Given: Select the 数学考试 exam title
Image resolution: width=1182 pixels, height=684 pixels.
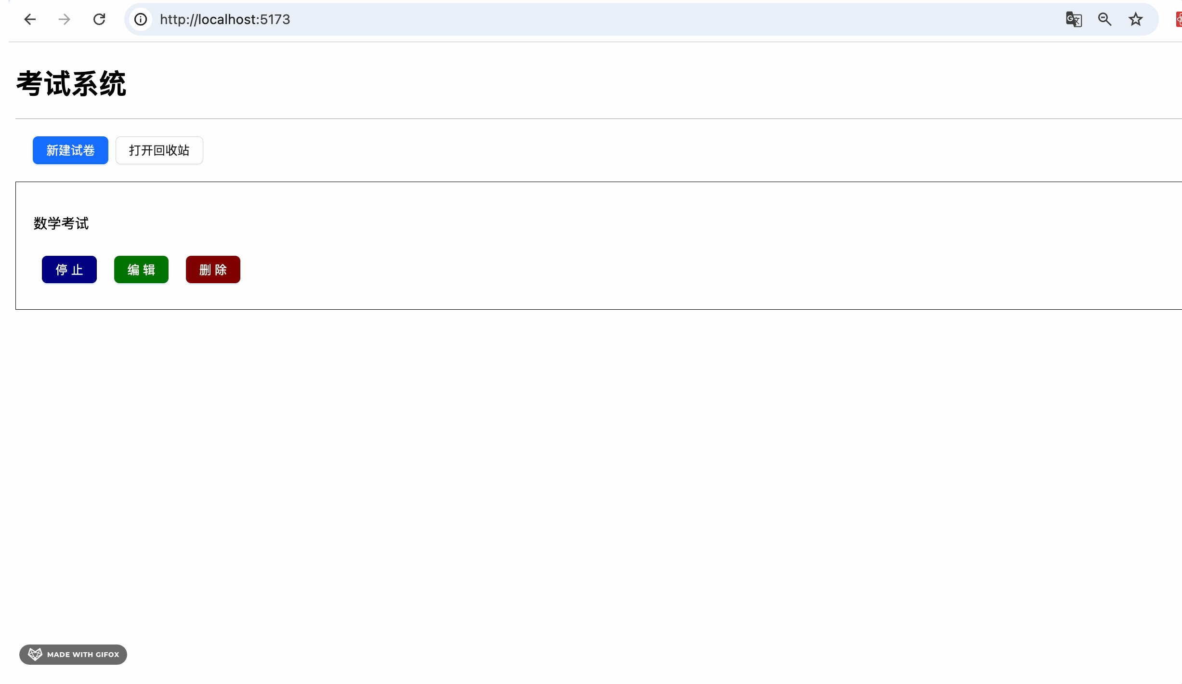Looking at the screenshot, I should [61, 223].
